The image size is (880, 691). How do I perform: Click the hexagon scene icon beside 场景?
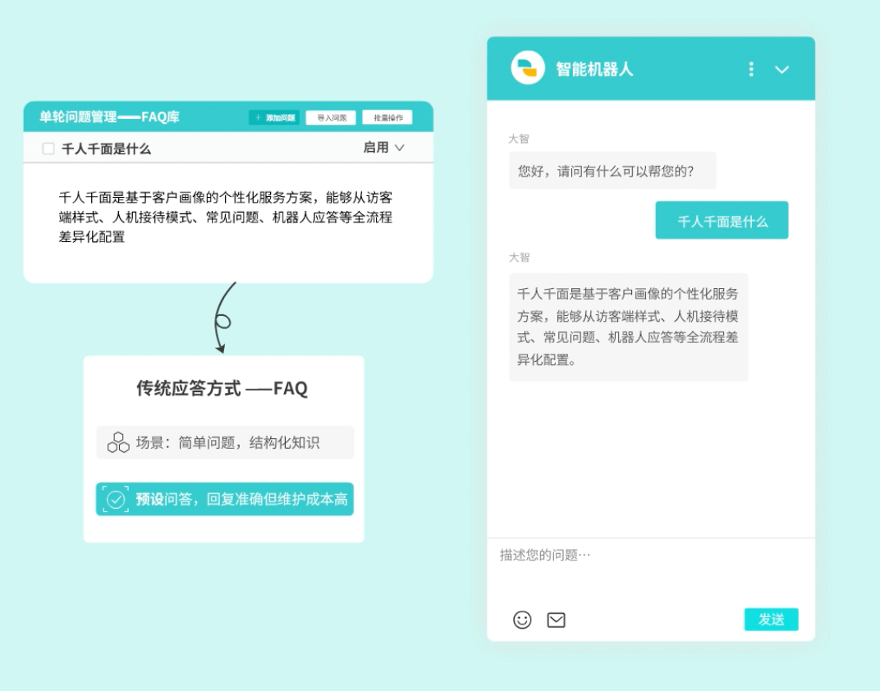tap(118, 442)
